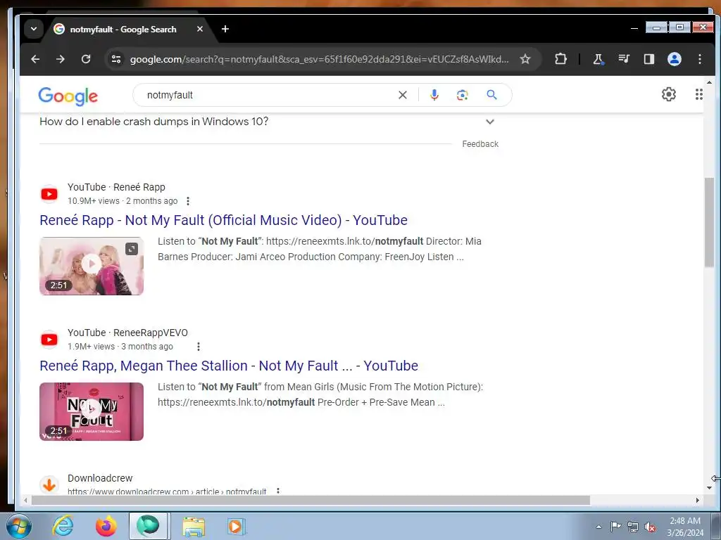Send Feedback on the questions box
This screenshot has height=540, width=721.
click(480, 144)
